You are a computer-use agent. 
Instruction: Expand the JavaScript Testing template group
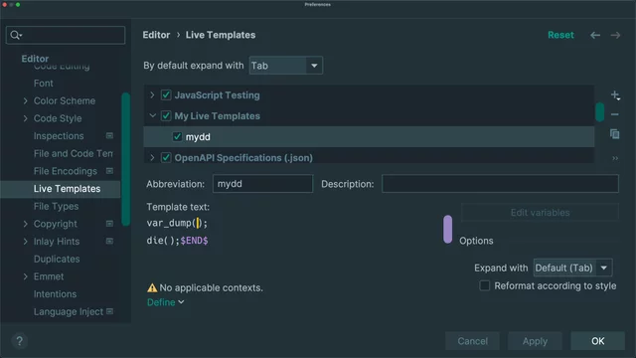click(x=152, y=95)
